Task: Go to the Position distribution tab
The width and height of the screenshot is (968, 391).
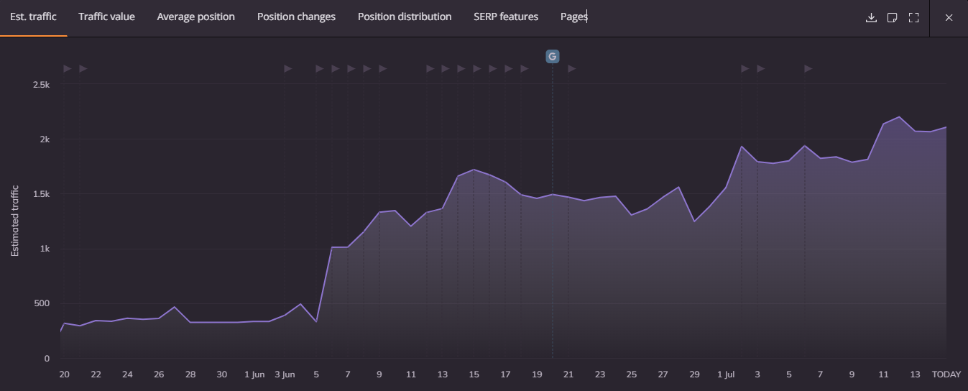Action: 405,17
